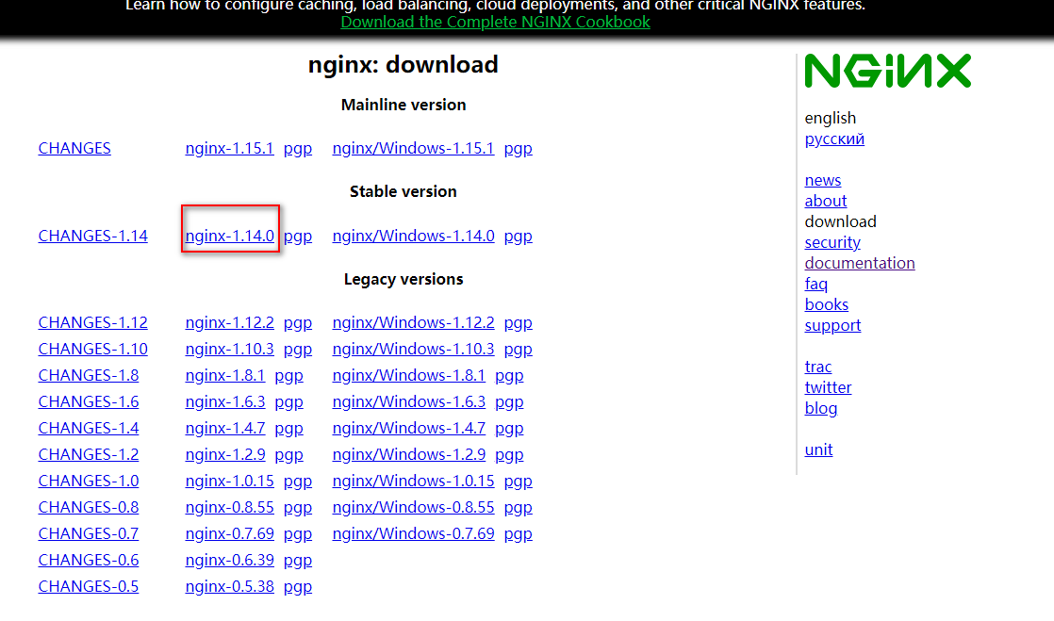The image size is (1054, 621).
Task: Open CHANGES-1.6 link
Action: pos(89,401)
